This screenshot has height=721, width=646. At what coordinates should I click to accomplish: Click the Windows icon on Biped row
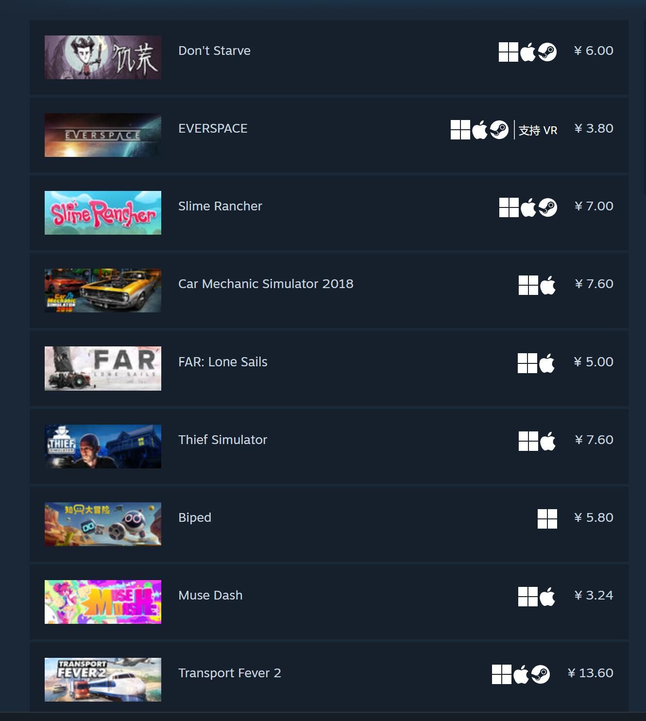point(547,519)
